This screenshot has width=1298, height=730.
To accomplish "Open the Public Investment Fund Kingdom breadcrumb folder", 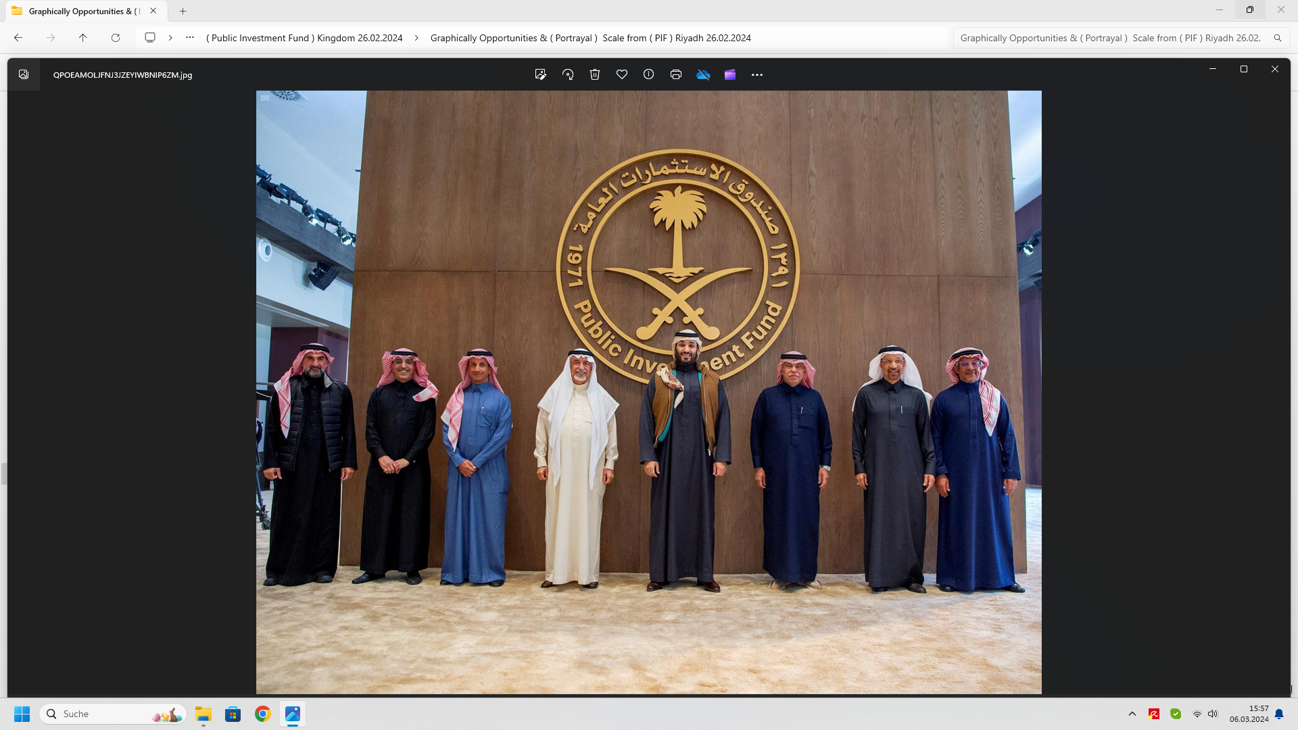I will tap(304, 38).
